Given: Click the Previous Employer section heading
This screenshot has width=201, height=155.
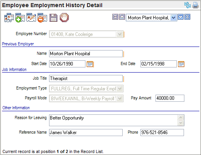Looking at the screenshot, I should [18, 44].
